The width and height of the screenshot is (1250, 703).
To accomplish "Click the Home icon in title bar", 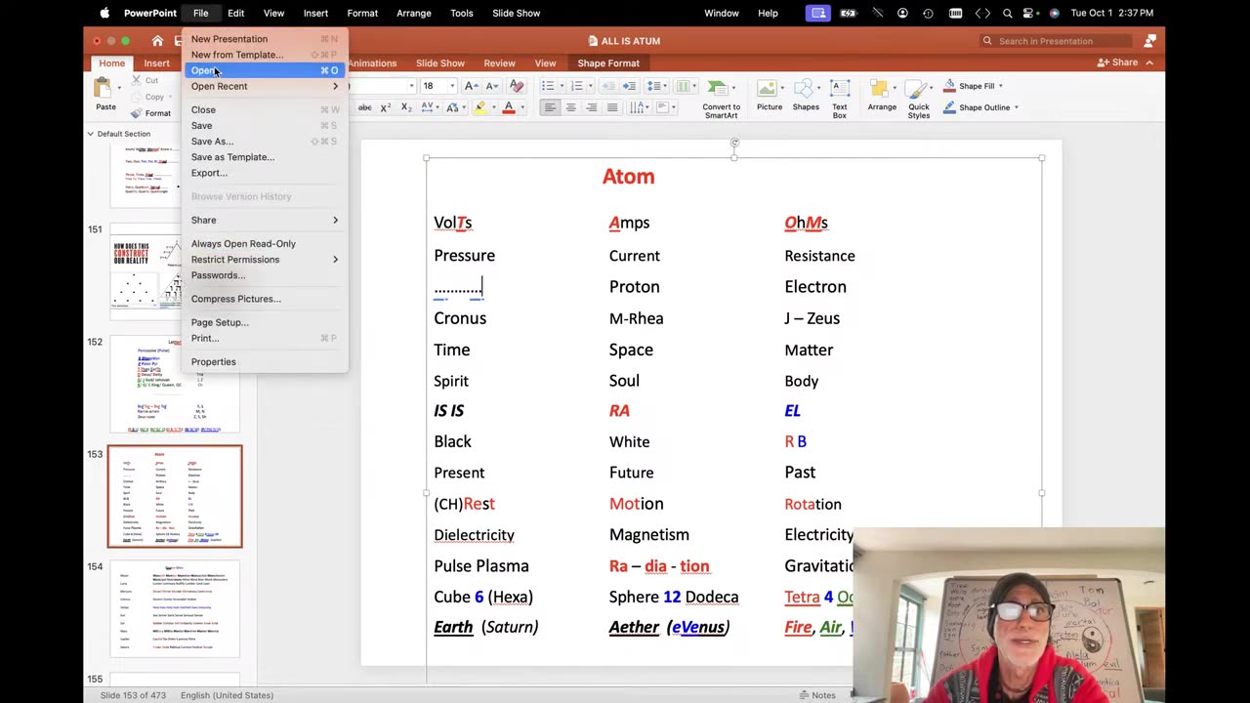I will coord(157,41).
